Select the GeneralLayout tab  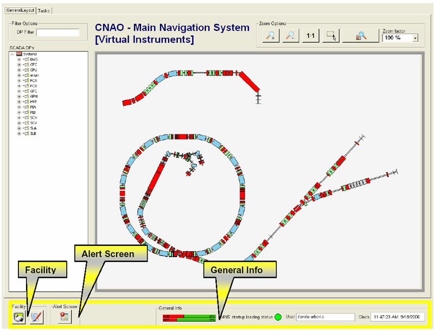click(x=21, y=10)
